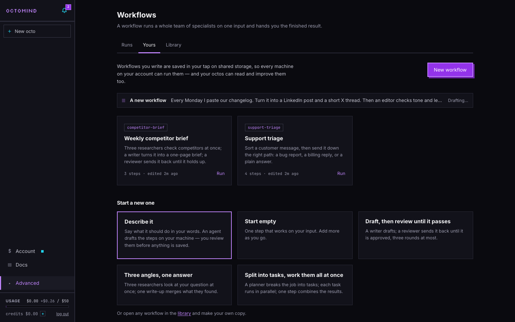The height and width of the screenshot is (322, 515).
Task: Click the Docs icon in sidebar
Action: click(10, 265)
